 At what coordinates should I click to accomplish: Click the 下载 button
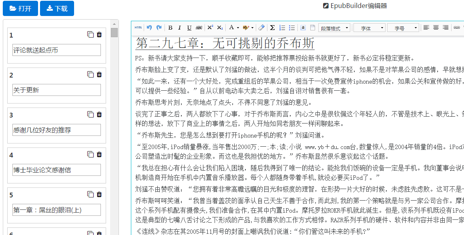click(x=57, y=8)
